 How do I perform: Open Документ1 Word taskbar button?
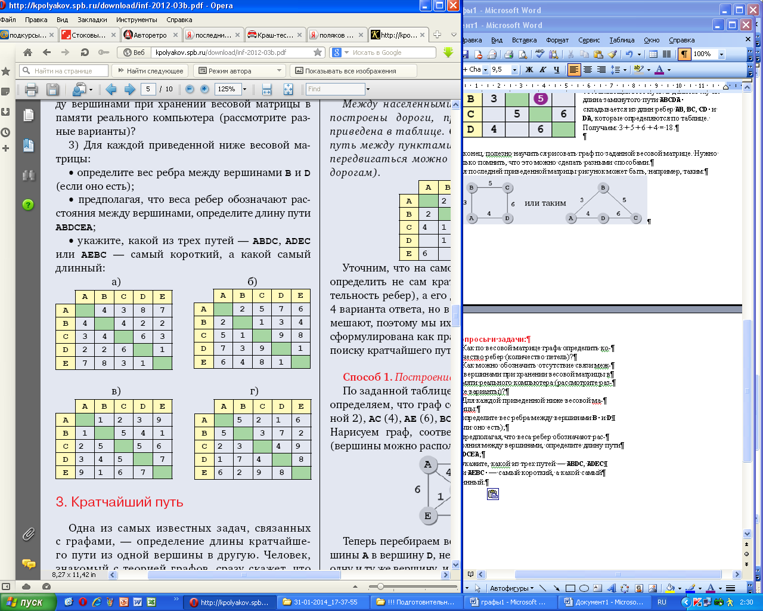604,602
